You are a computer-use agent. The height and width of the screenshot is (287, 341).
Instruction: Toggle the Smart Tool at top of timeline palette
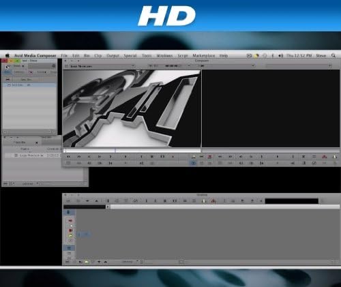(68, 212)
